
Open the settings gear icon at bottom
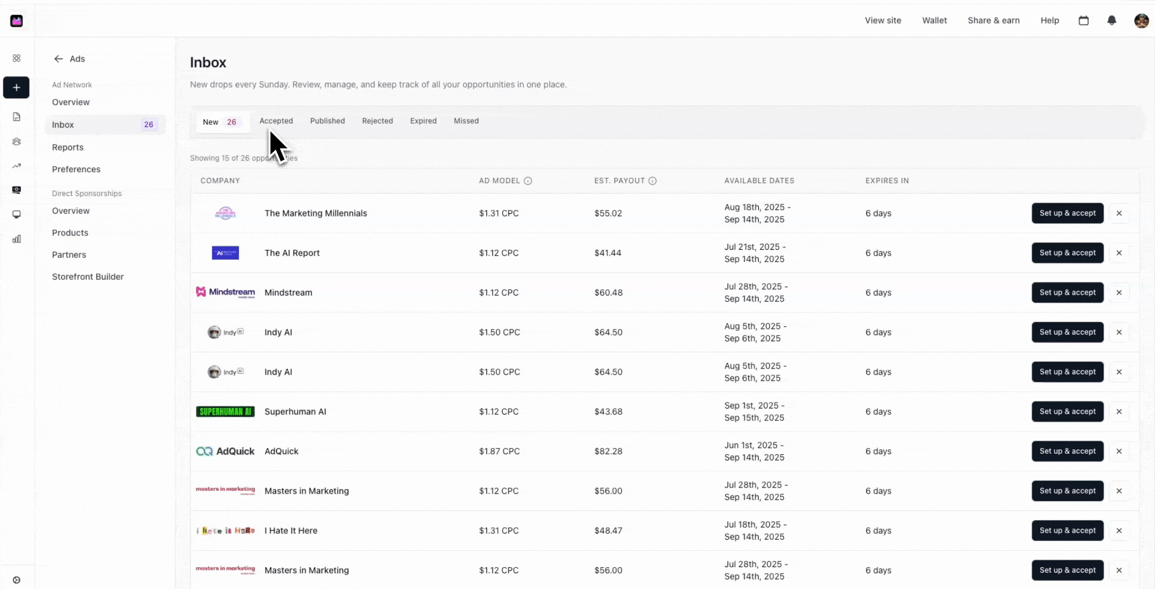click(16, 580)
